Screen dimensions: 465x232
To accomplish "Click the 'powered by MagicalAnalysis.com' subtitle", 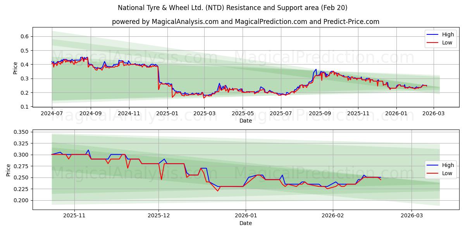I will click(246, 22).
